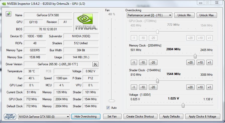Click the GPU Clock -20 button
The image size is (225, 123).
pyautogui.click(x=153, y=38)
